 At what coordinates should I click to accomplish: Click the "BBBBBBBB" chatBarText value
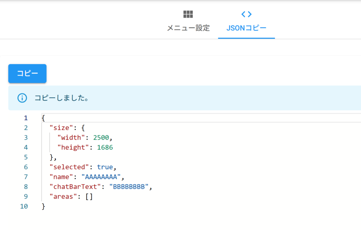coord(129,187)
